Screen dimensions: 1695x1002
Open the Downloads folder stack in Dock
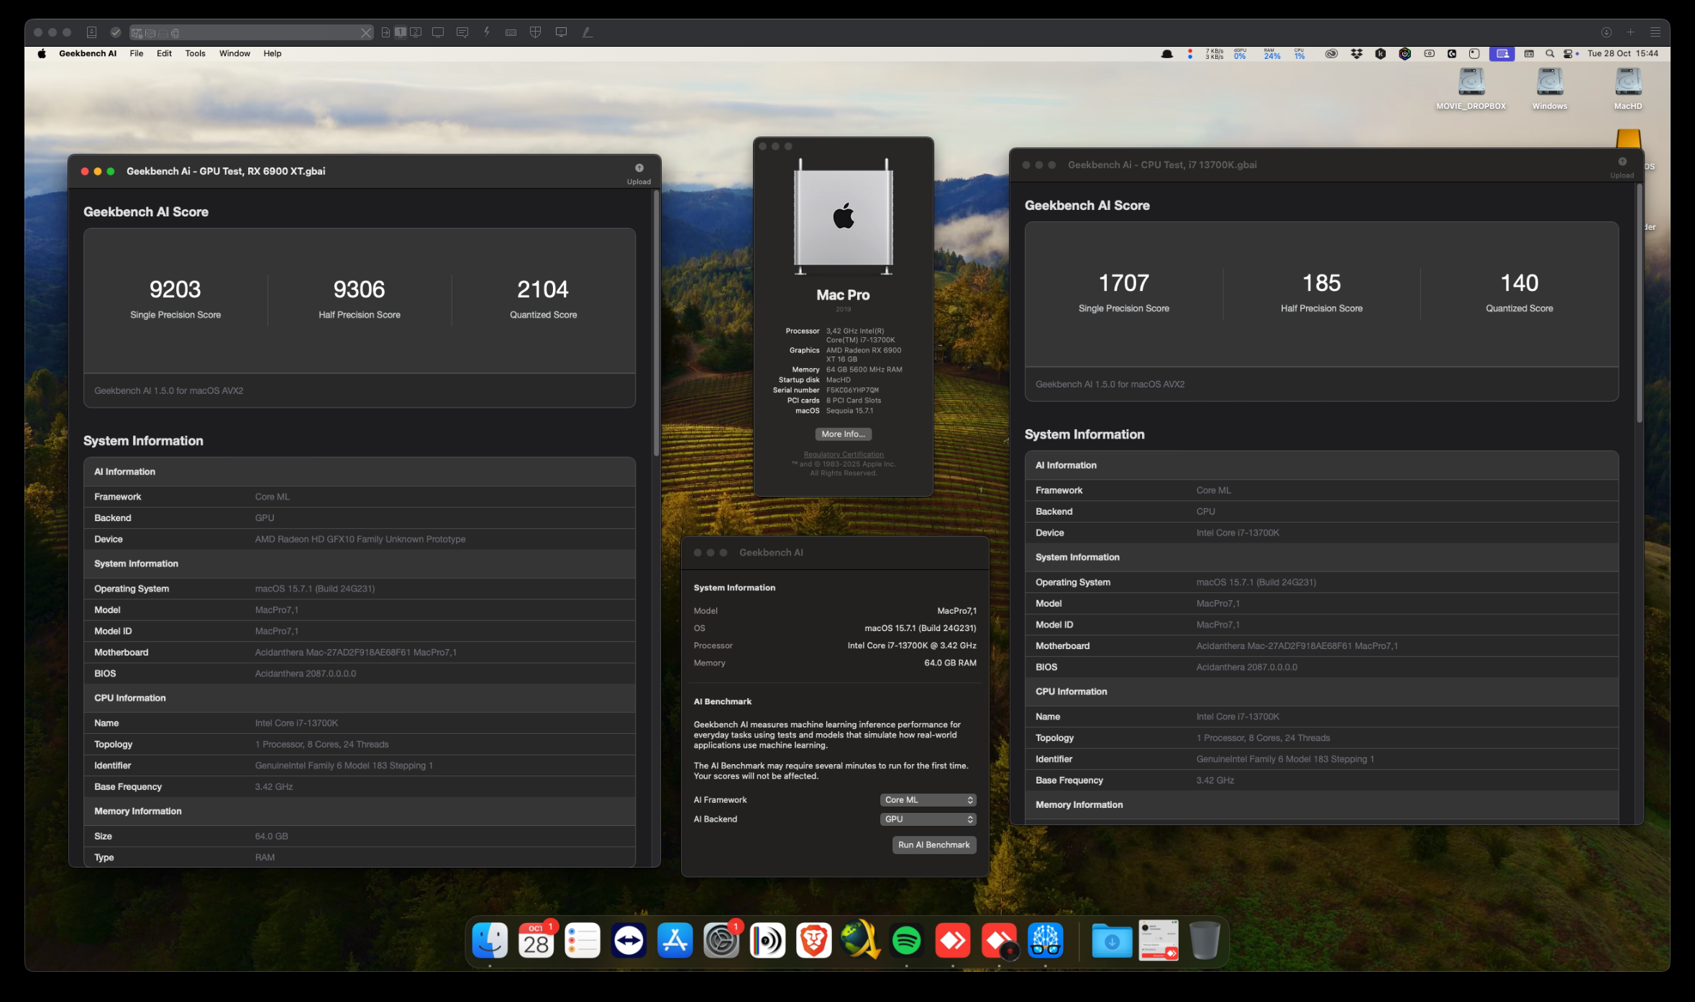click(x=1111, y=940)
